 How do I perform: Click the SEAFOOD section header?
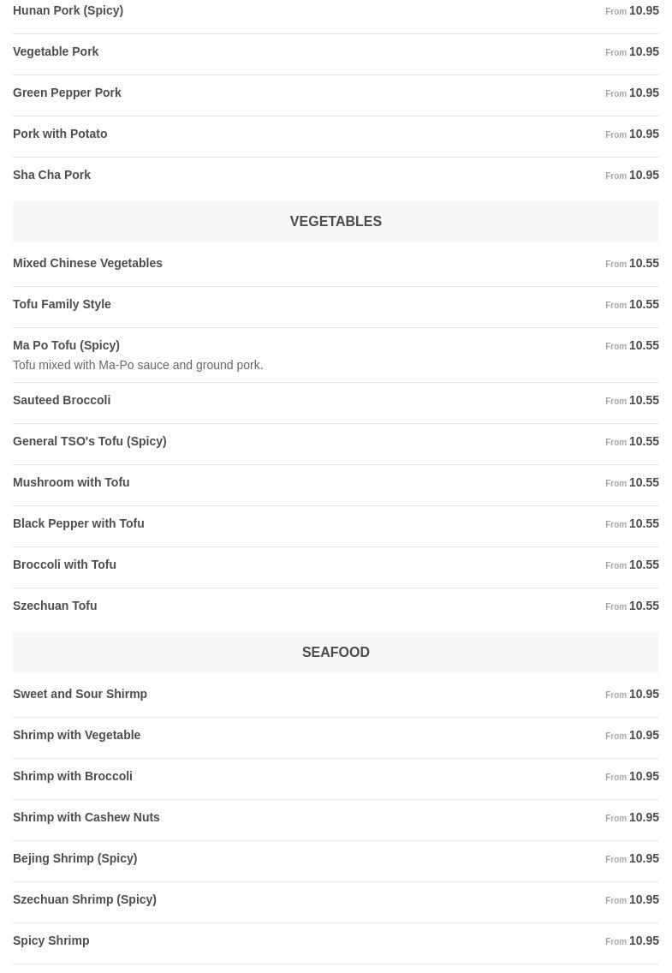336,653
